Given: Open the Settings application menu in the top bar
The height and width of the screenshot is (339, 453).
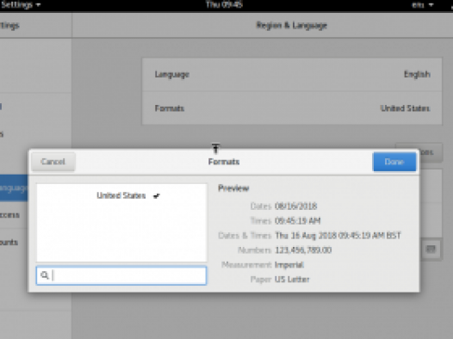Looking at the screenshot, I should coord(20,5).
